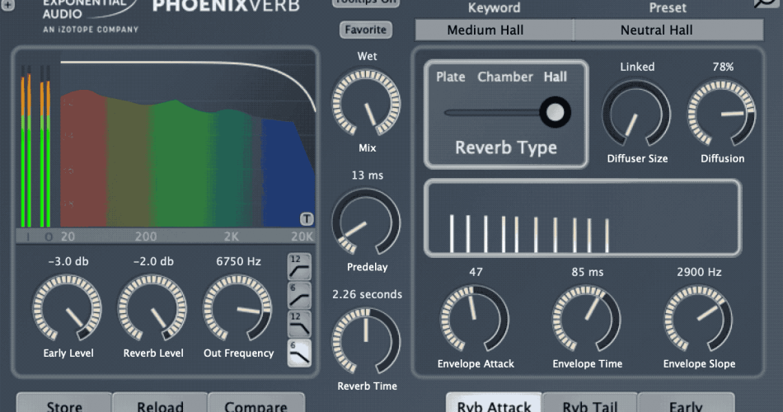Screen dimensions: 783x412
Task: Click the input level meter
Action: tap(26, 146)
